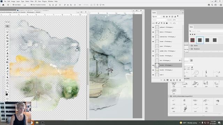Select the Rectangle shape tool
The width and height of the screenshot is (223, 125).
click(7, 80)
